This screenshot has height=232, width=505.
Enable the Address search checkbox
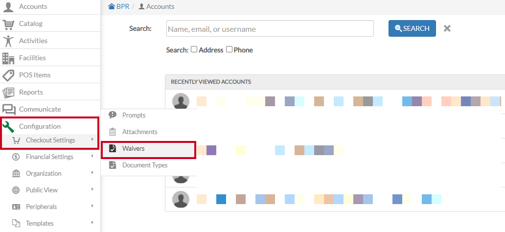click(x=194, y=49)
